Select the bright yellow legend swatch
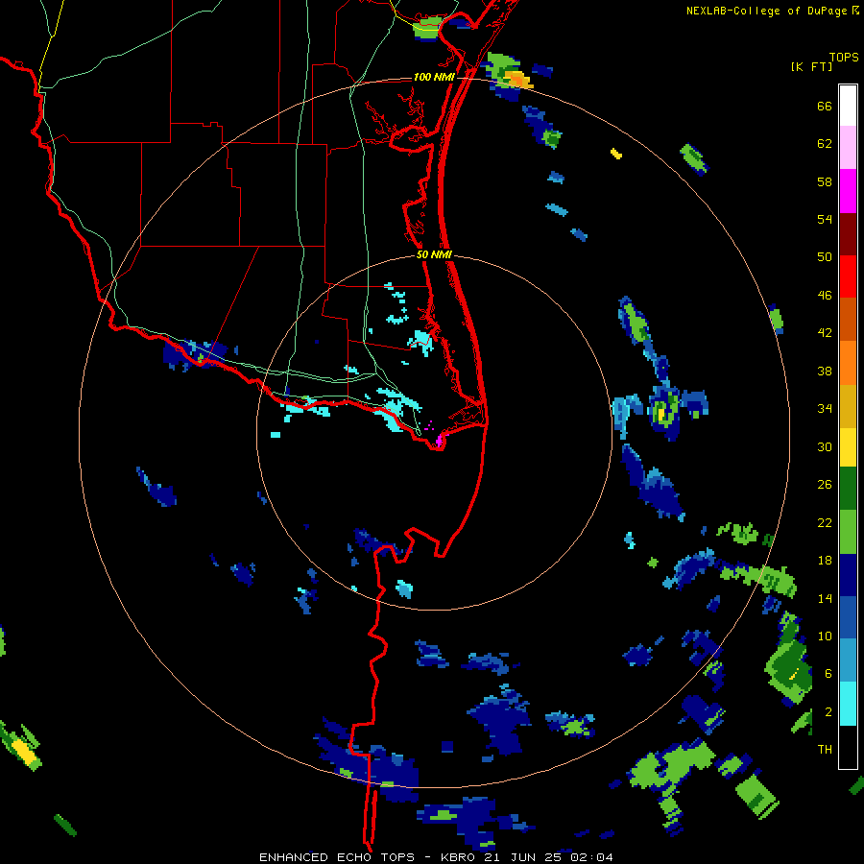The height and width of the screenshot is (864, 864). coord(848,447)
